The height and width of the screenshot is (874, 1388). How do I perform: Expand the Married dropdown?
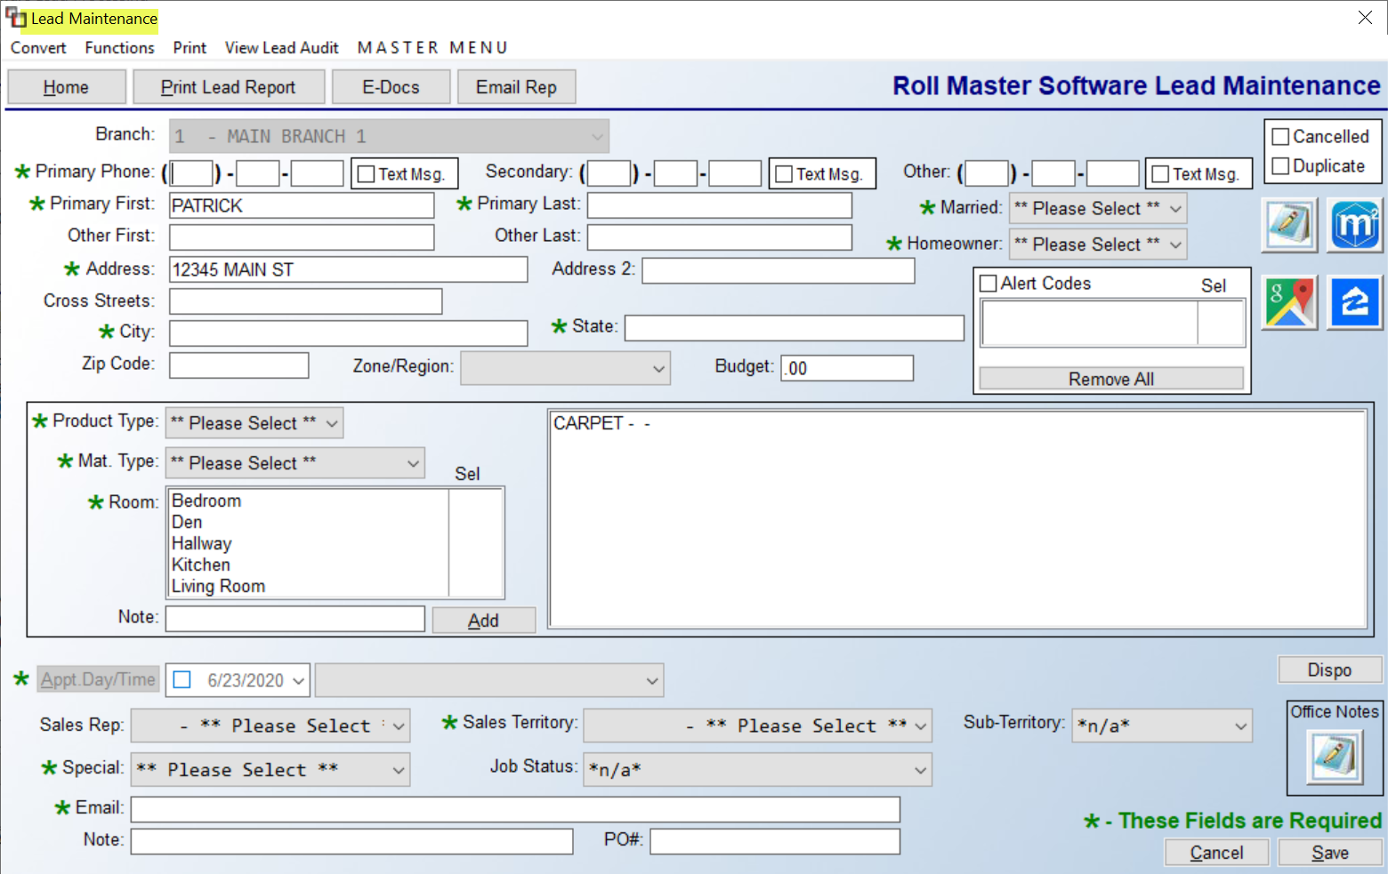click(1098, 209)
